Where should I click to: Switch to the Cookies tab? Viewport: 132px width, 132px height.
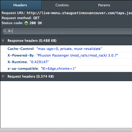(x=63, y=5)
